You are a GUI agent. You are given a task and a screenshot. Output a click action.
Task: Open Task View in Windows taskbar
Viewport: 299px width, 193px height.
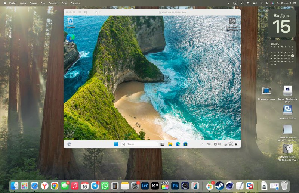coord(162,144)
